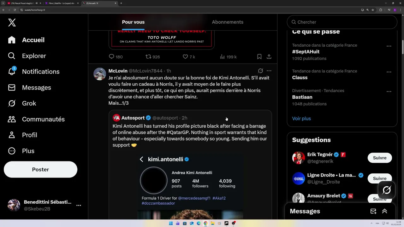Screen dimensions: 404x227
Task: Open Ligne Droite's avatar
Action: tap(299, 178)
